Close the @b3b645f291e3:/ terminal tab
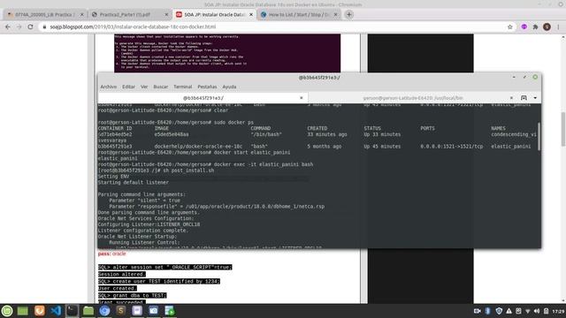Viewport: 566px width, 318px height. click(302, 98)
